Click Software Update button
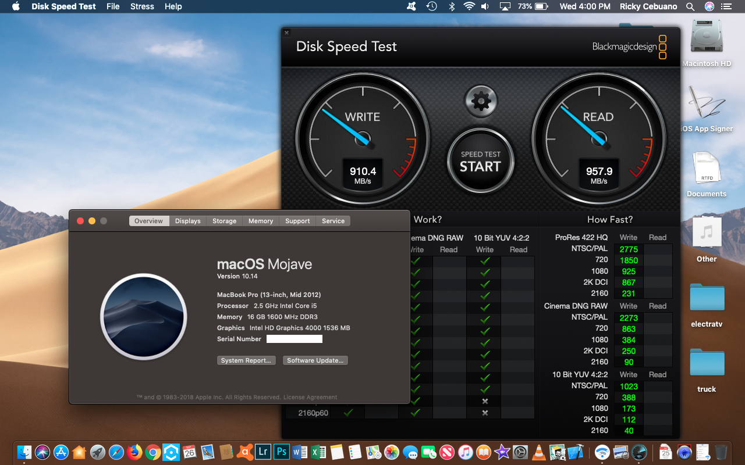745x465 pixels. coord(315,360)
